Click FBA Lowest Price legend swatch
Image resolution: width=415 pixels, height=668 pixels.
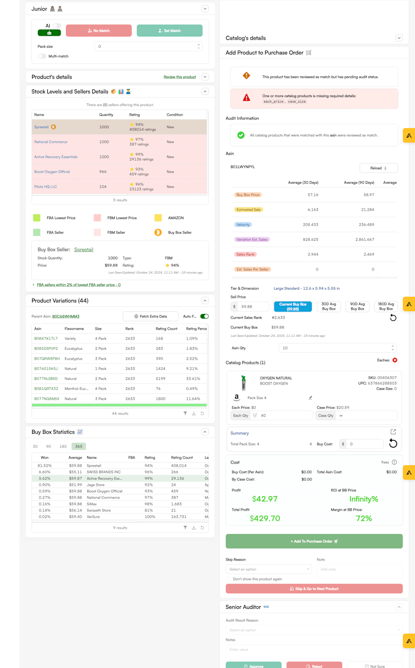point(37,218)
